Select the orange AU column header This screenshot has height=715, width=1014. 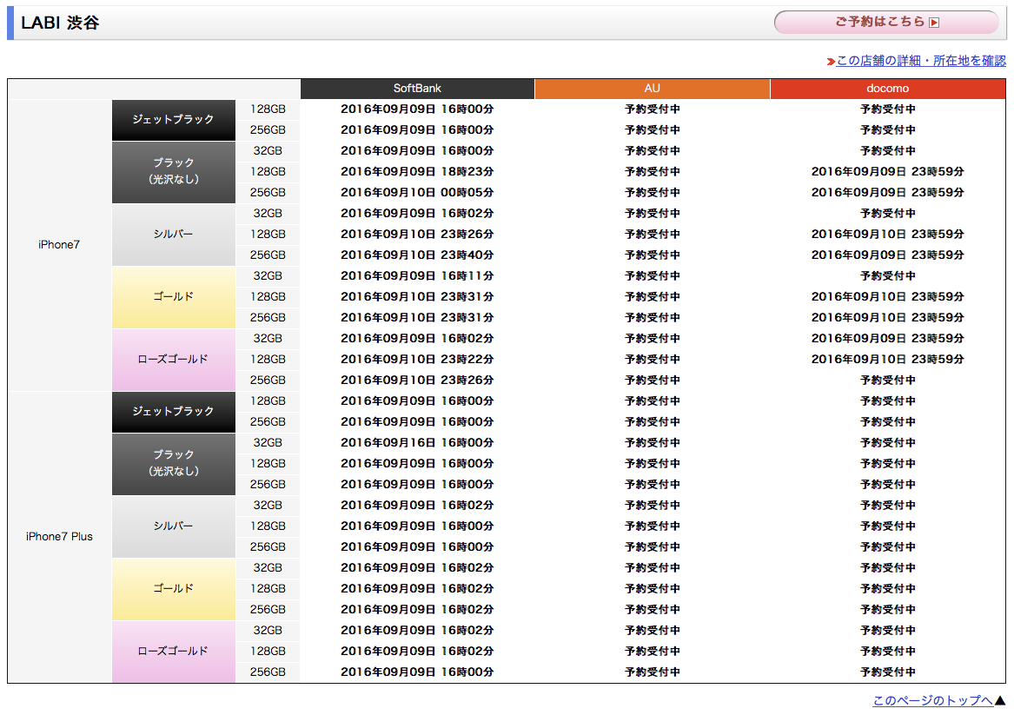[x=652, y=89]
